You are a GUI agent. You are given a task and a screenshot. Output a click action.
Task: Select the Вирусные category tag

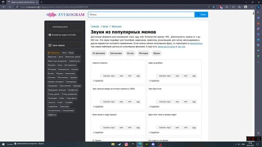pyautogui.click(x=52, y=57)
